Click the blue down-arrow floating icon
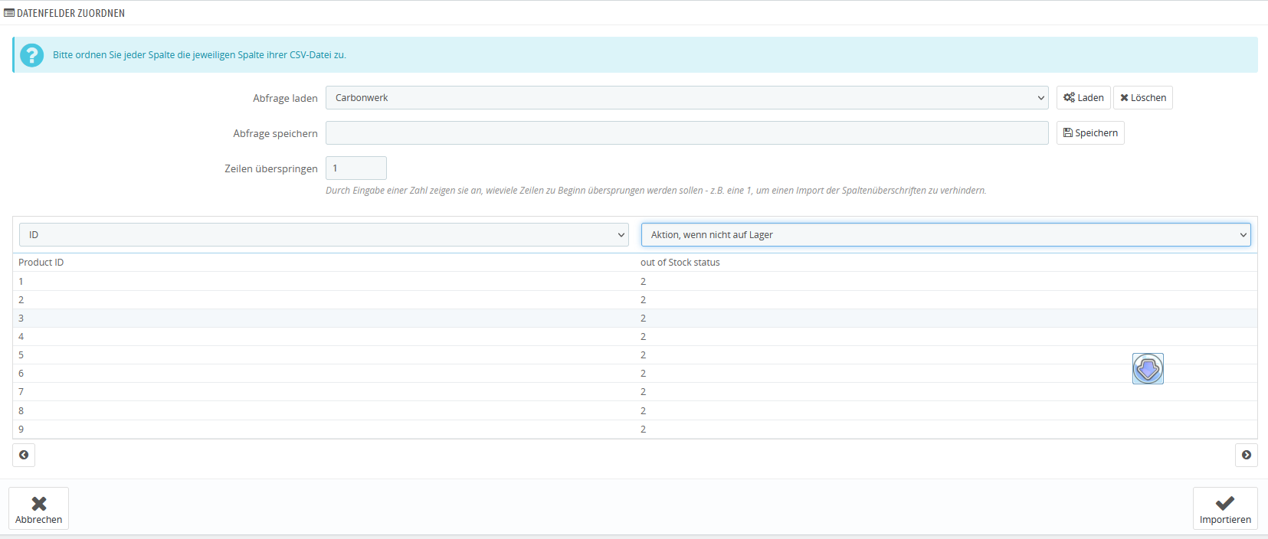This screenshot has width=1268, height=539. click(x=1148, y=368)
